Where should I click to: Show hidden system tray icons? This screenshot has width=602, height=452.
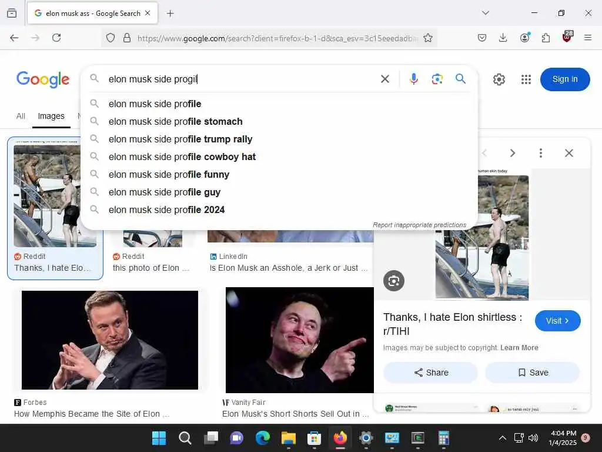point(502,438)
